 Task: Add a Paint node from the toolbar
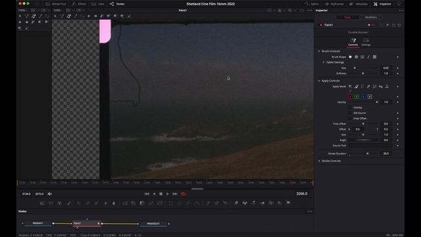[68, 203]
